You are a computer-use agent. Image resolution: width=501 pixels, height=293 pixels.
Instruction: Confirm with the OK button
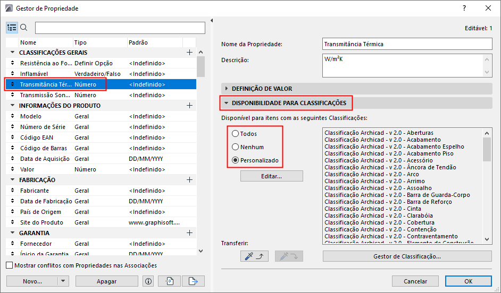469,281
